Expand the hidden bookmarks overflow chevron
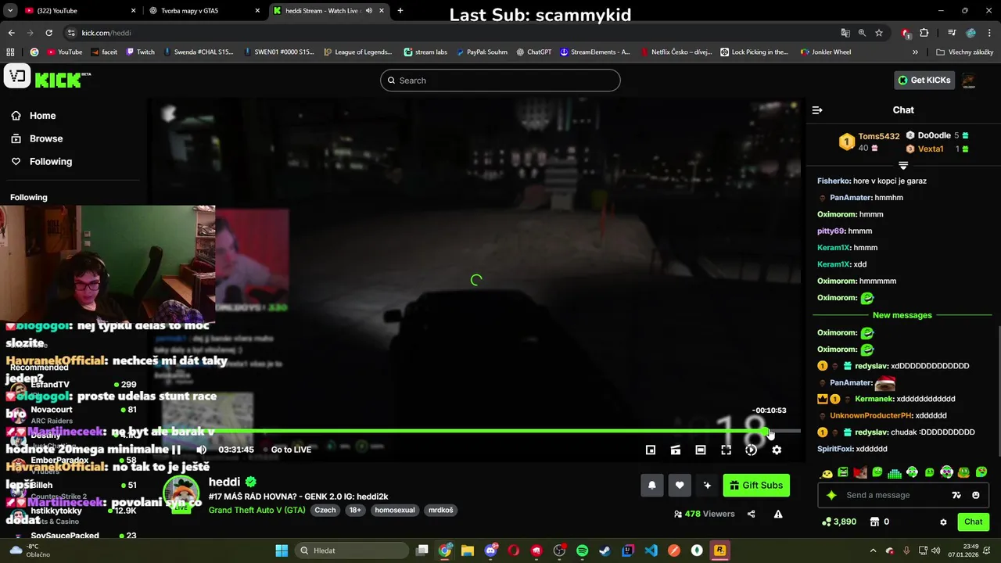1001x563 pixels. pos(915,52)
